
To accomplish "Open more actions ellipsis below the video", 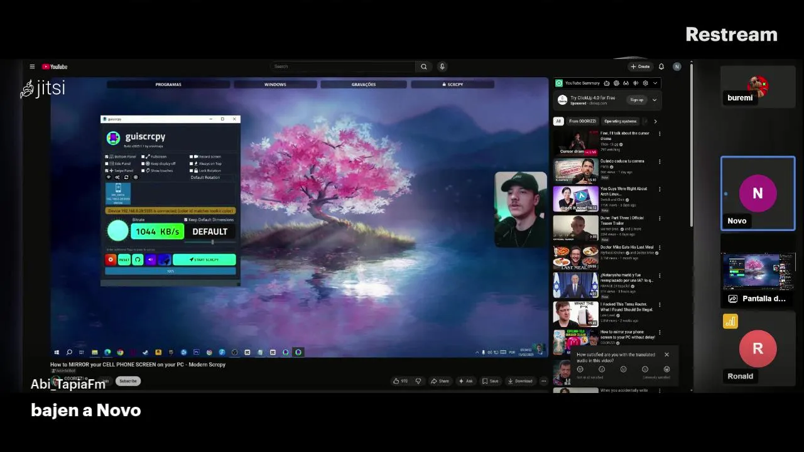I will click(544, 381).
